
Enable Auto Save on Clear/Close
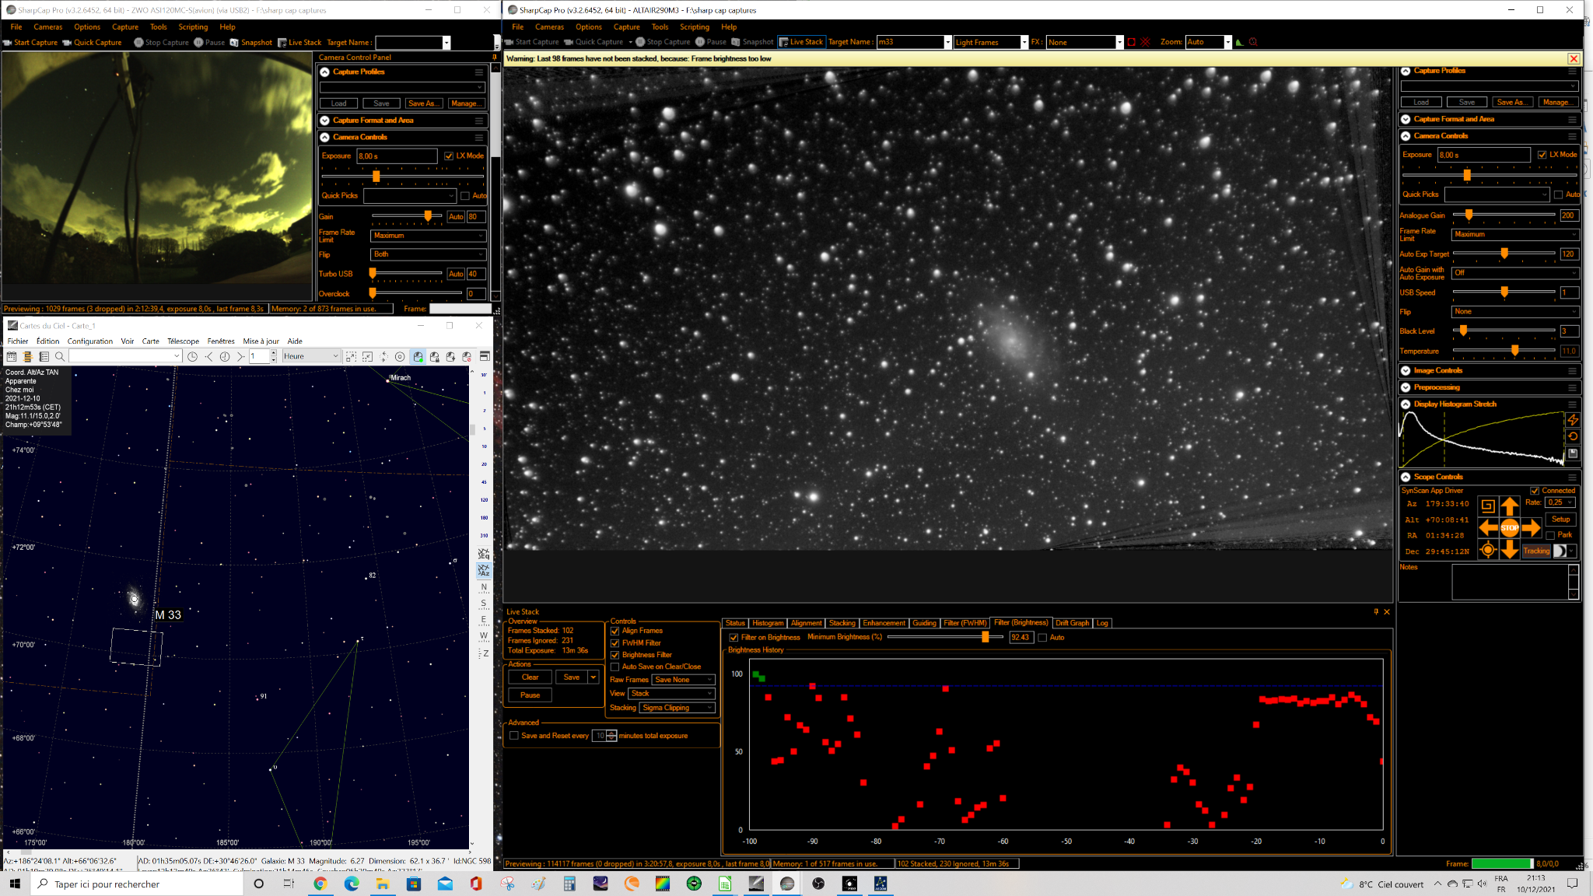(614, 667)
